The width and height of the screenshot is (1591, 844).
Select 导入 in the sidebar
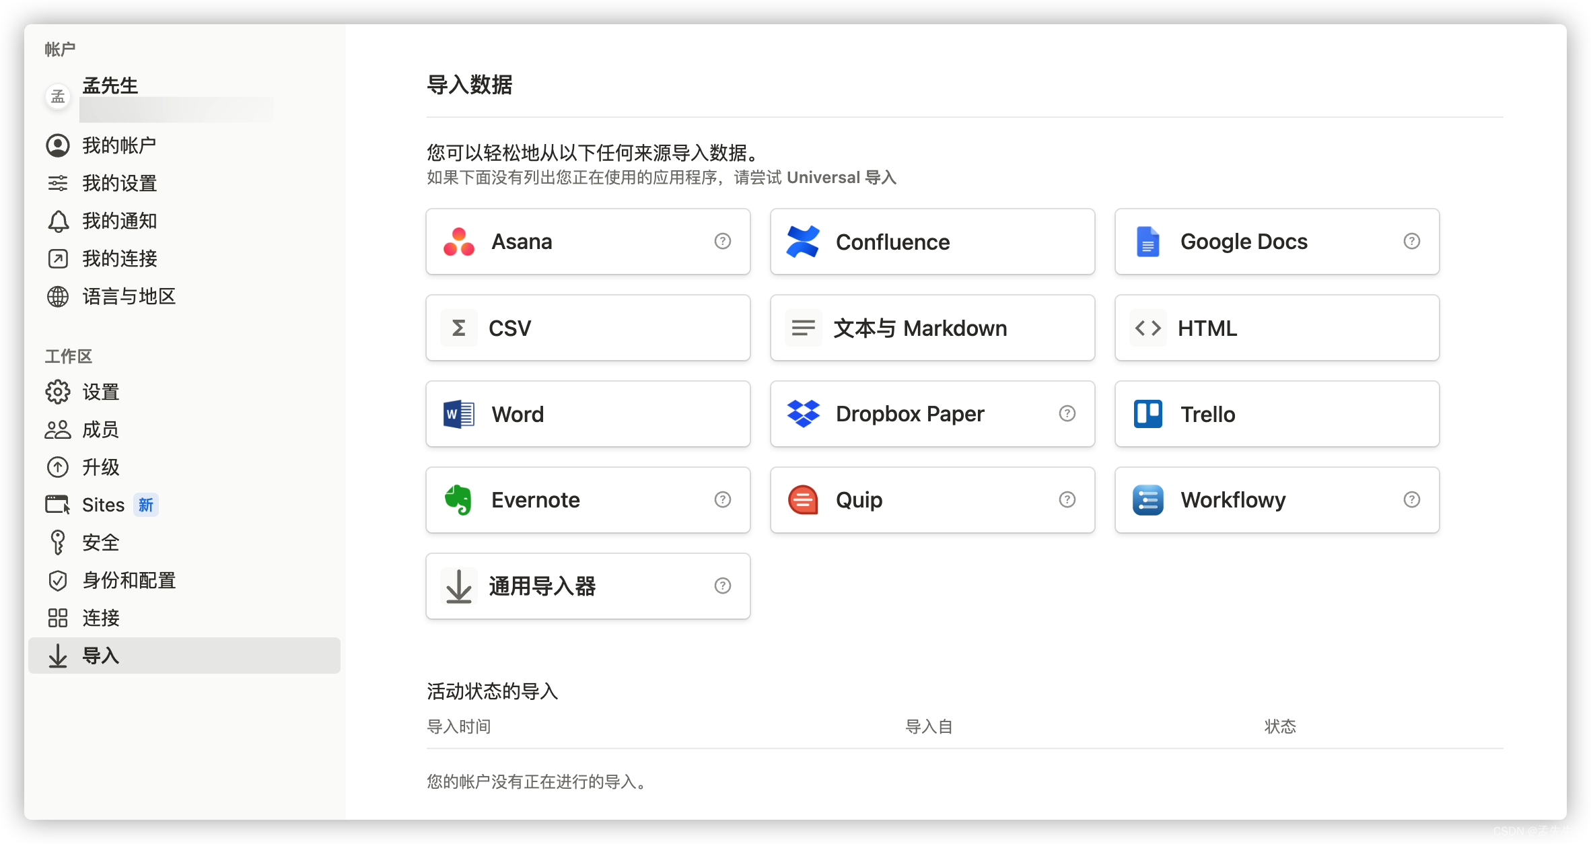pos(184,656)
